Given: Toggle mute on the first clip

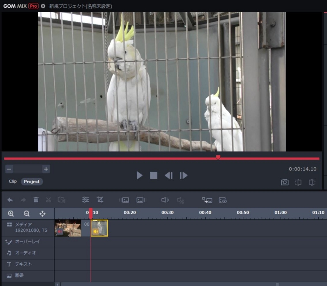Looking at the screenshot, I should point(60,231).
